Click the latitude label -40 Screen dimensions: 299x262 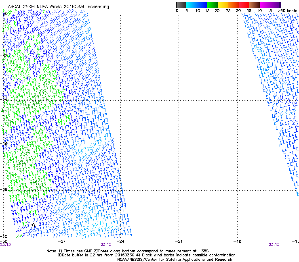click(x=4, y=236)
